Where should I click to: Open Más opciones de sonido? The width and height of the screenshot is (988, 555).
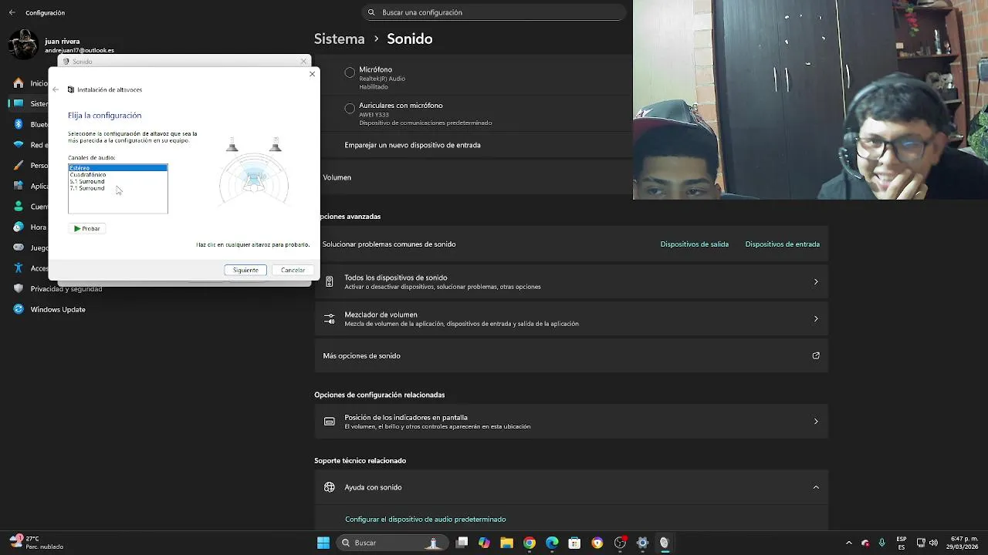tap(571, 355)
